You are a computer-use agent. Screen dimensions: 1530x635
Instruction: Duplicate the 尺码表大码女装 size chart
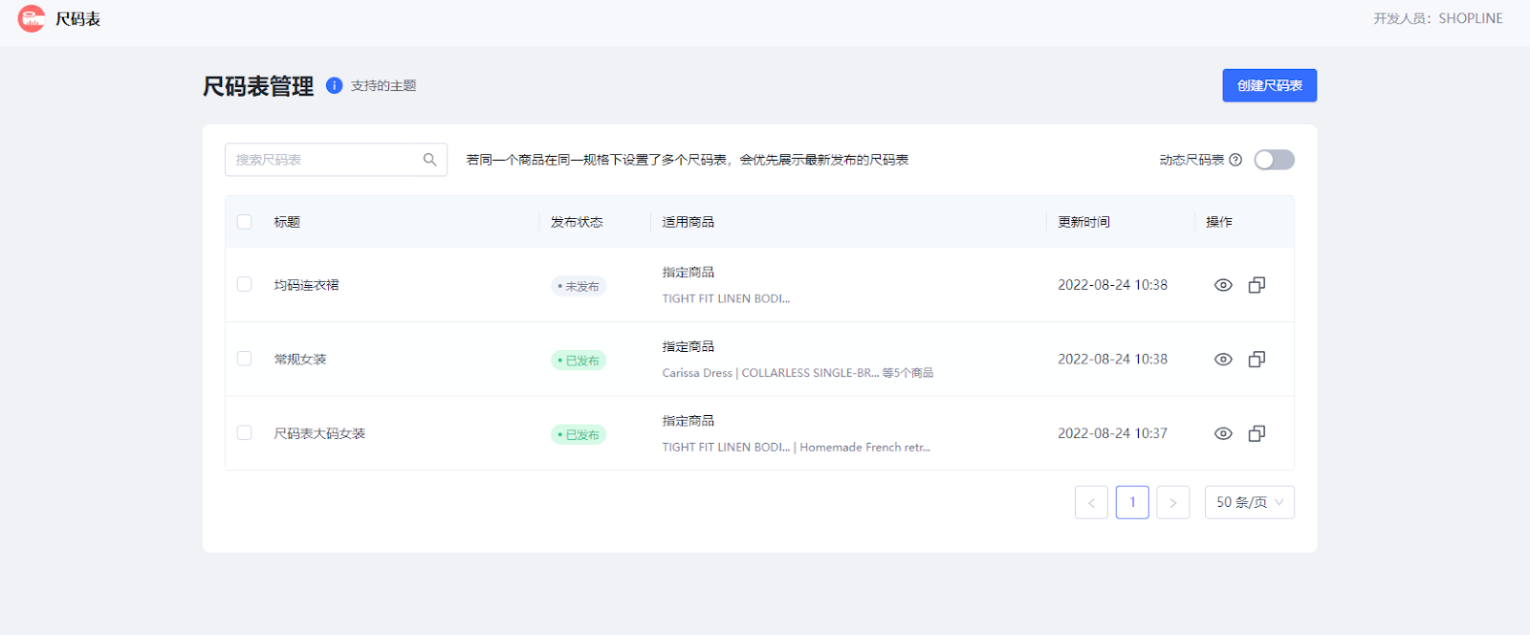point(1257,434)
